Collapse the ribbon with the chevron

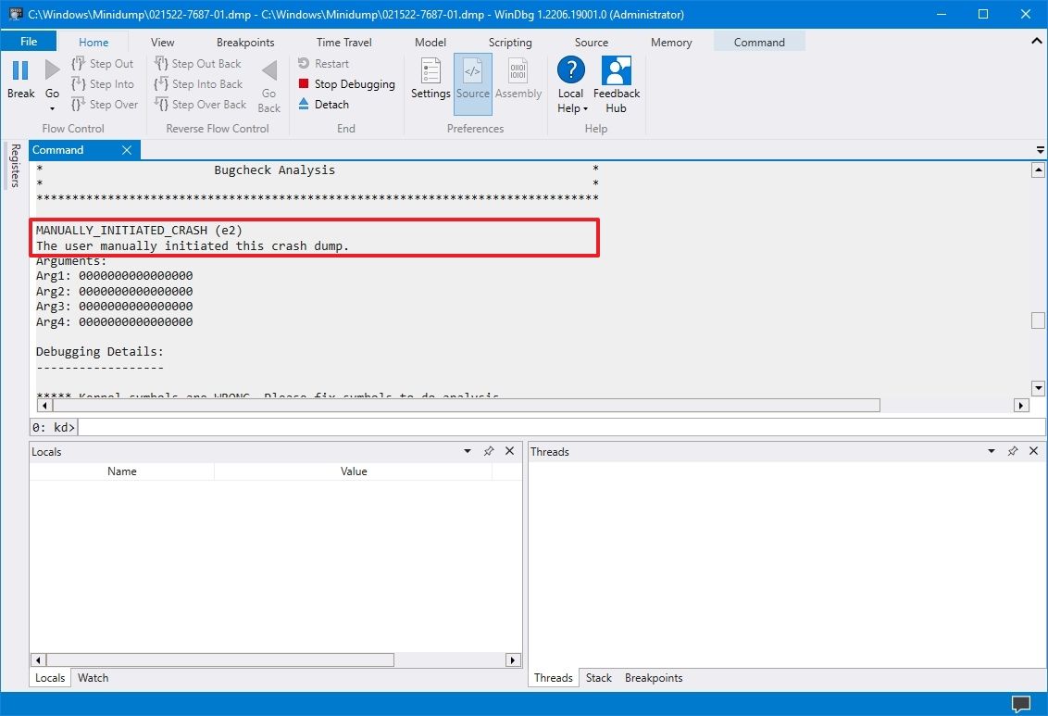click(1037, 42)
